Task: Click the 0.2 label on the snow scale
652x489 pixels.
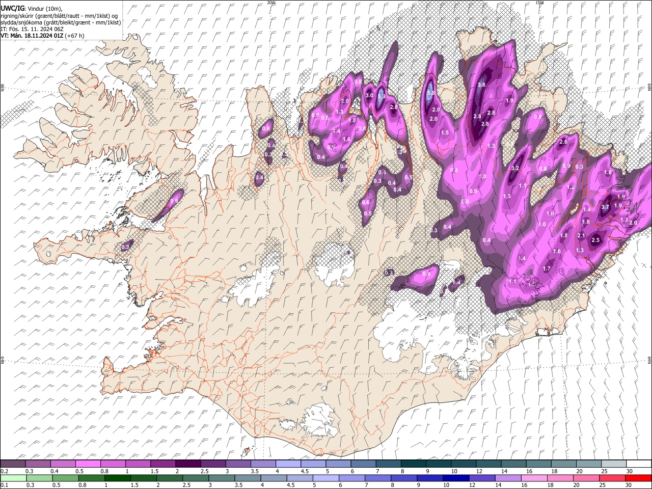Action: [x=4, y=471]
